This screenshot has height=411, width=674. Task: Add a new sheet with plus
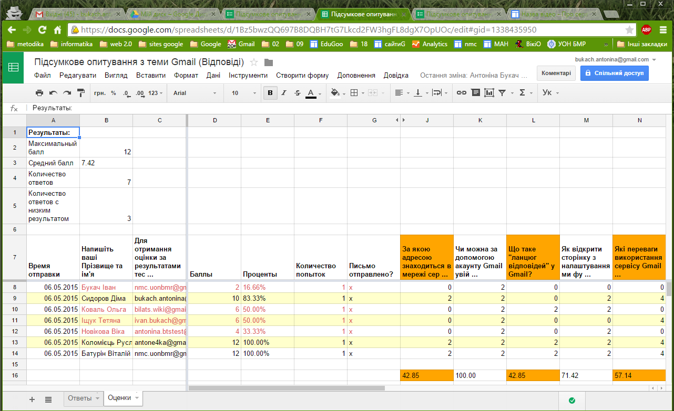click(32, 399)
